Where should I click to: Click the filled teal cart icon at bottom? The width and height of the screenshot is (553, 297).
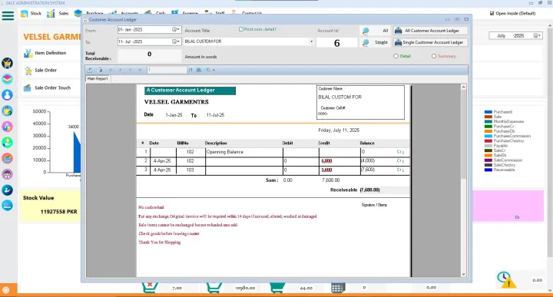pos(276,288)
